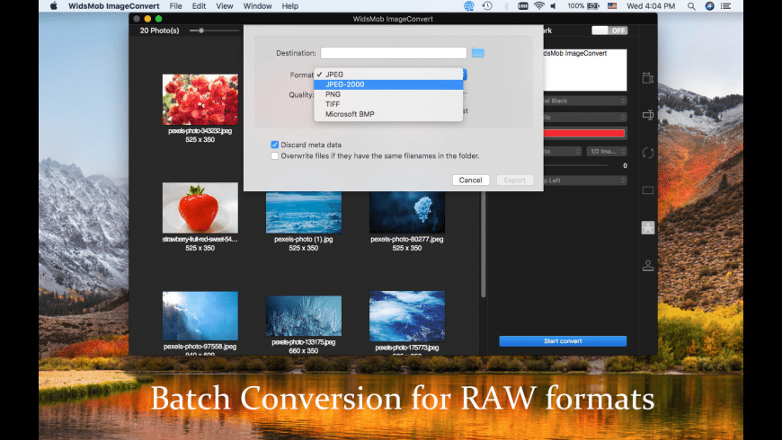Screen dimensions: 782x440
Task: Open Wi-Fi status menu
Action: click(x=538, y=6)
